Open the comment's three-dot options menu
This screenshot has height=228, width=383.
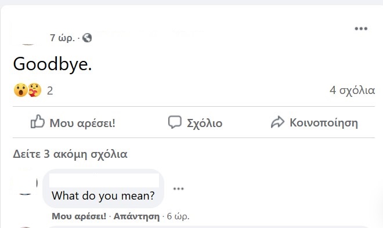click(178, 189)
